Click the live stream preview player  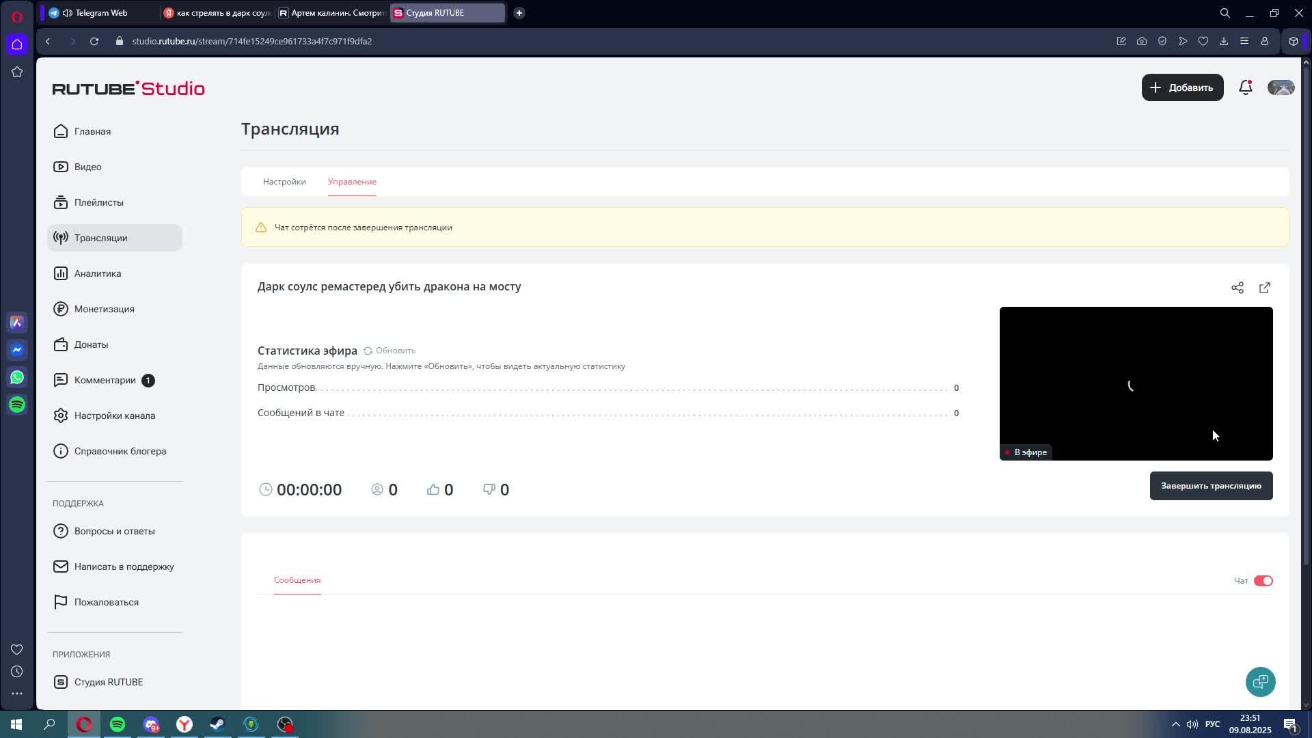click(x=1135, y=383)
